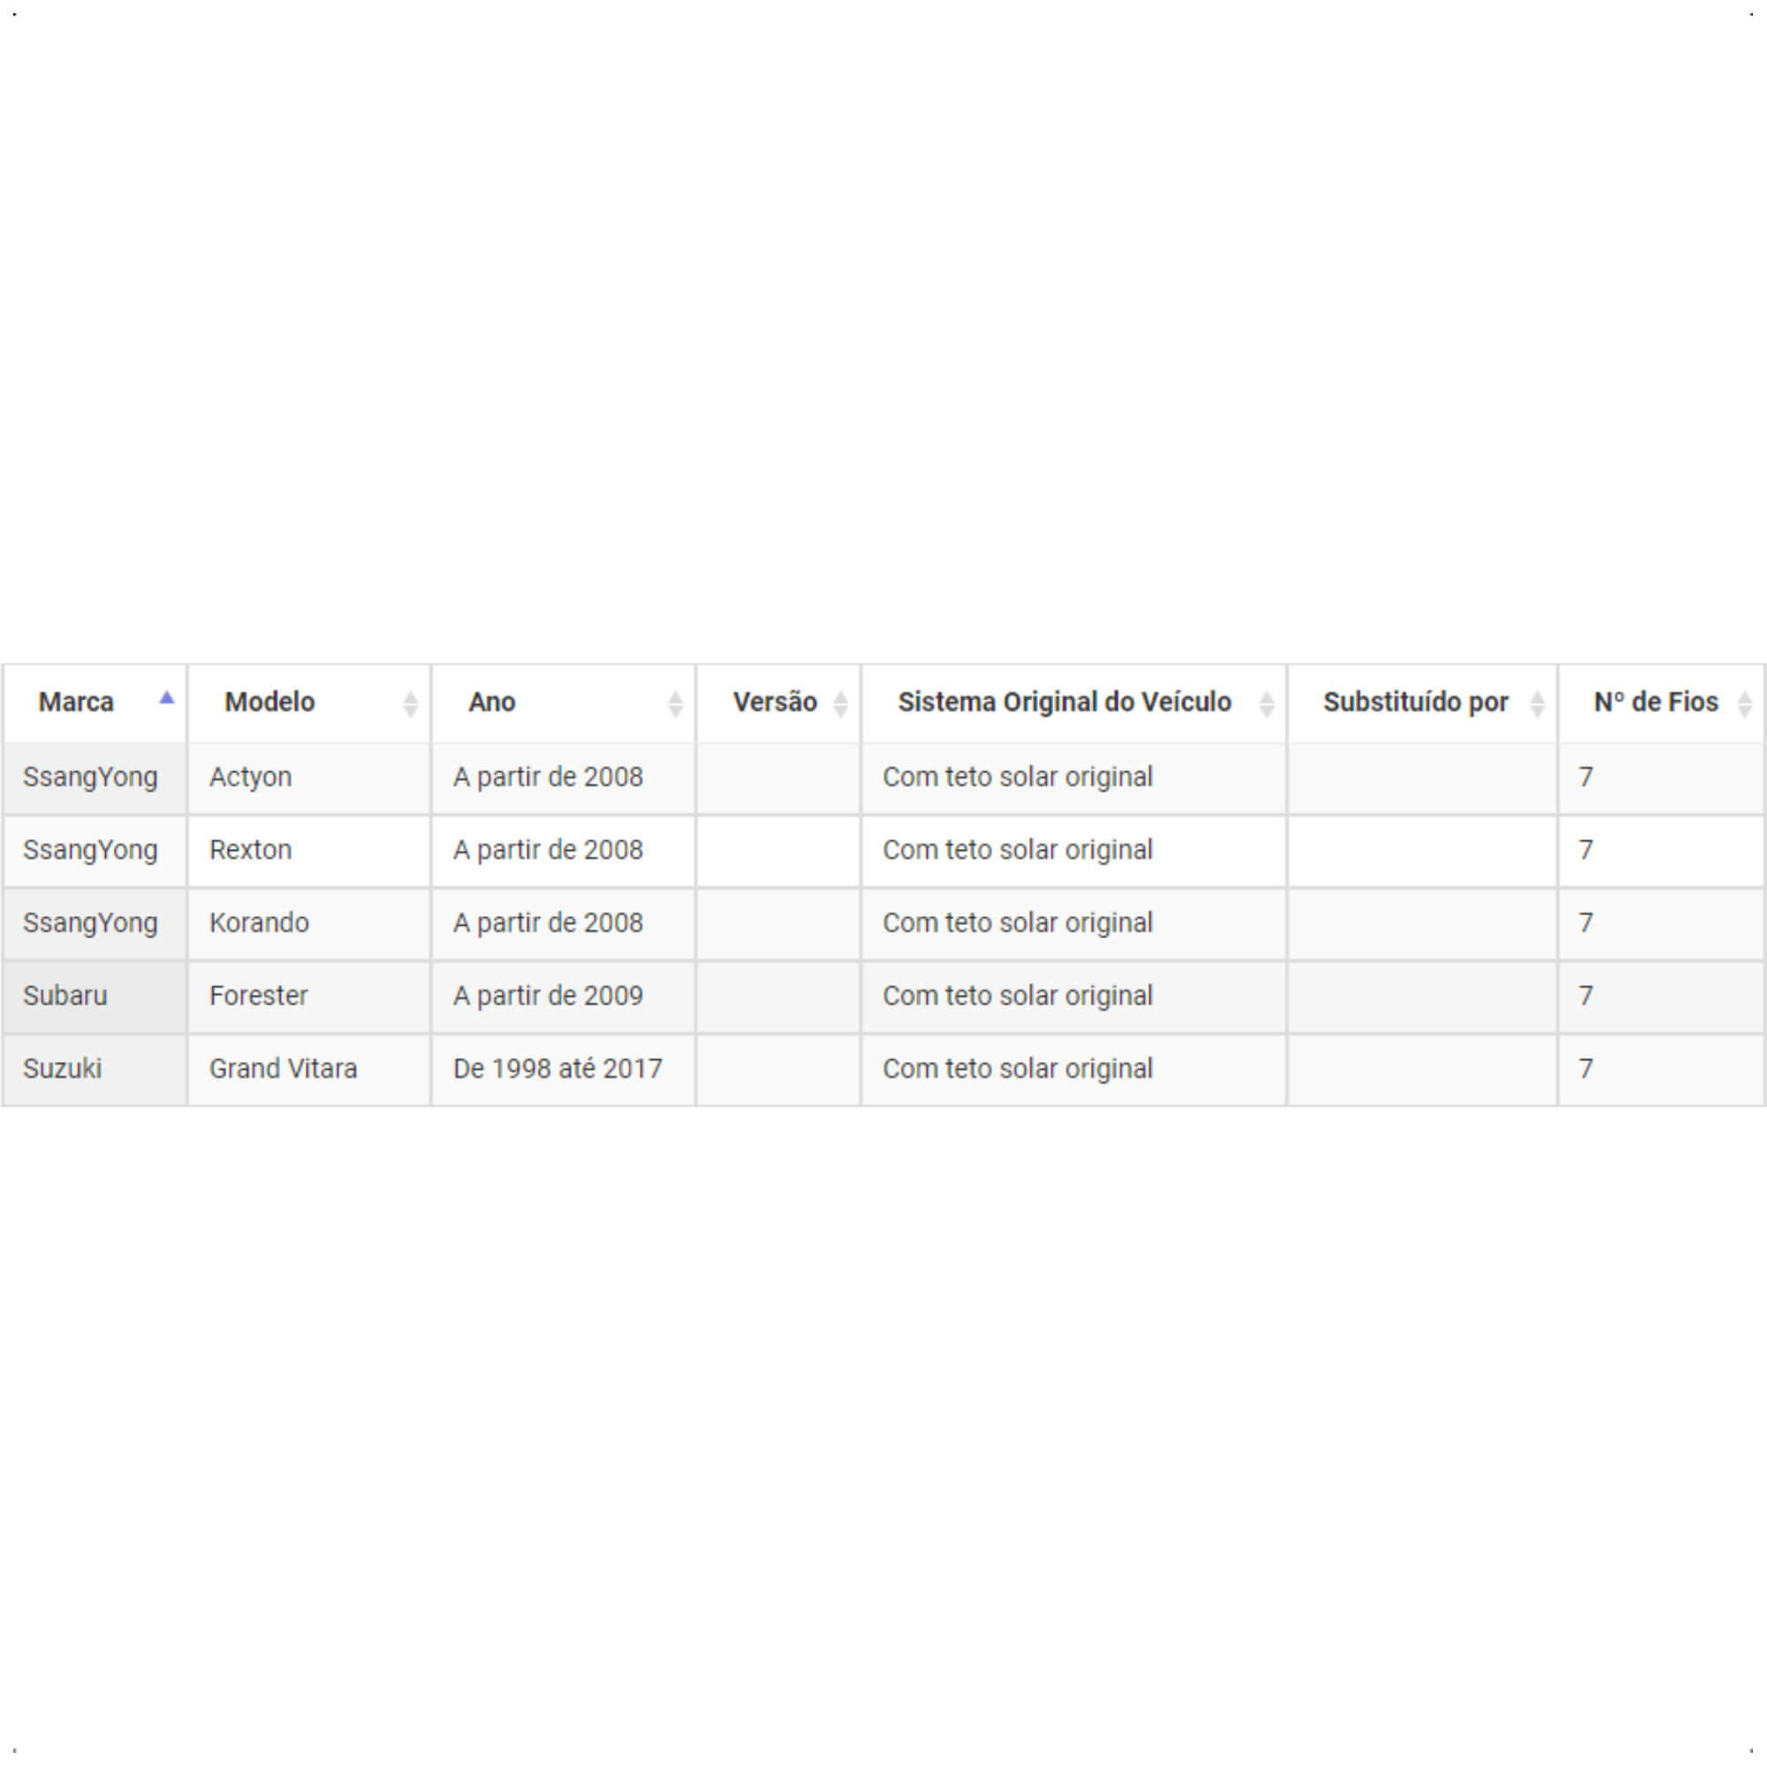
Task: Sort by the Ano column header
Action: (x=564, y=703)
